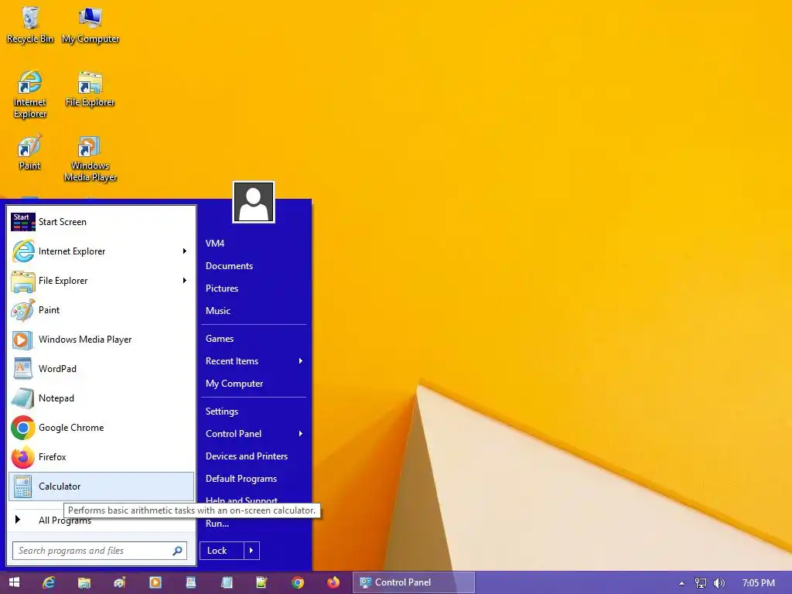Launch Google Chrome from start menu
The image size is (792, 594).
click(101, 427)
